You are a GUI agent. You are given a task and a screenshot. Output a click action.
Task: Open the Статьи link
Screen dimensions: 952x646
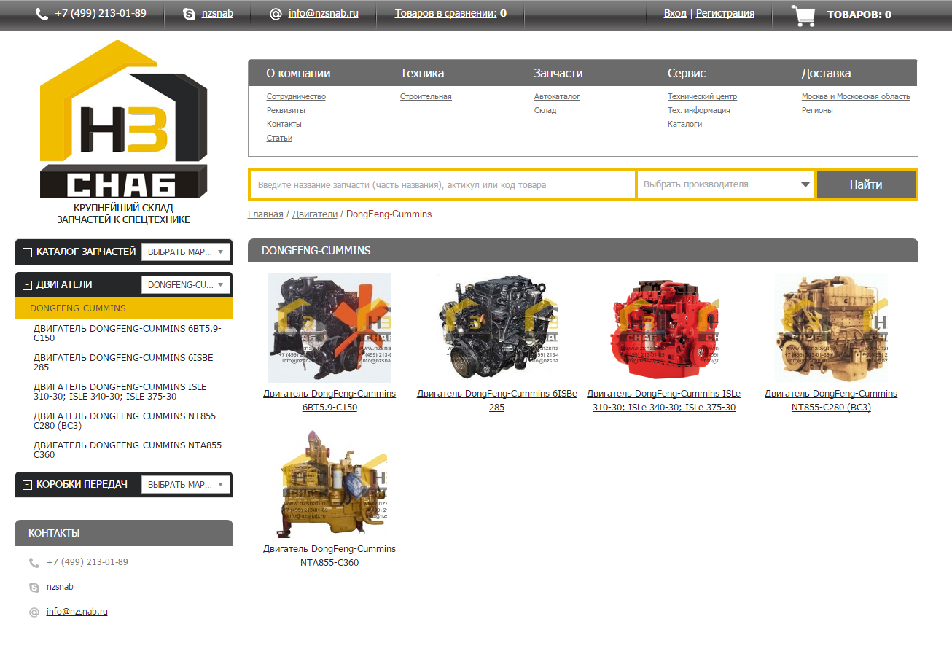[x=279, y=138]
